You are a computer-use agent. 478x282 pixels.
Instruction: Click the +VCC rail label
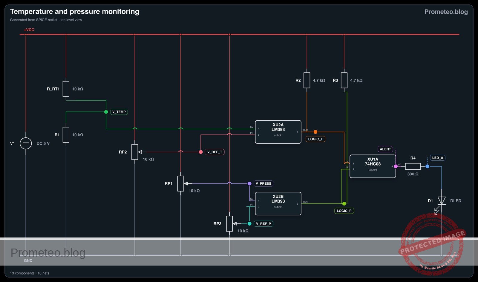point(29,30)
